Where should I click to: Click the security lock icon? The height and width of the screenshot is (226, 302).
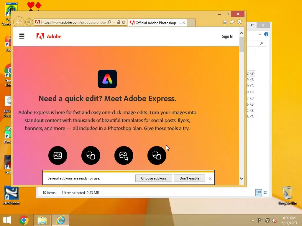[x=119, y=22]
